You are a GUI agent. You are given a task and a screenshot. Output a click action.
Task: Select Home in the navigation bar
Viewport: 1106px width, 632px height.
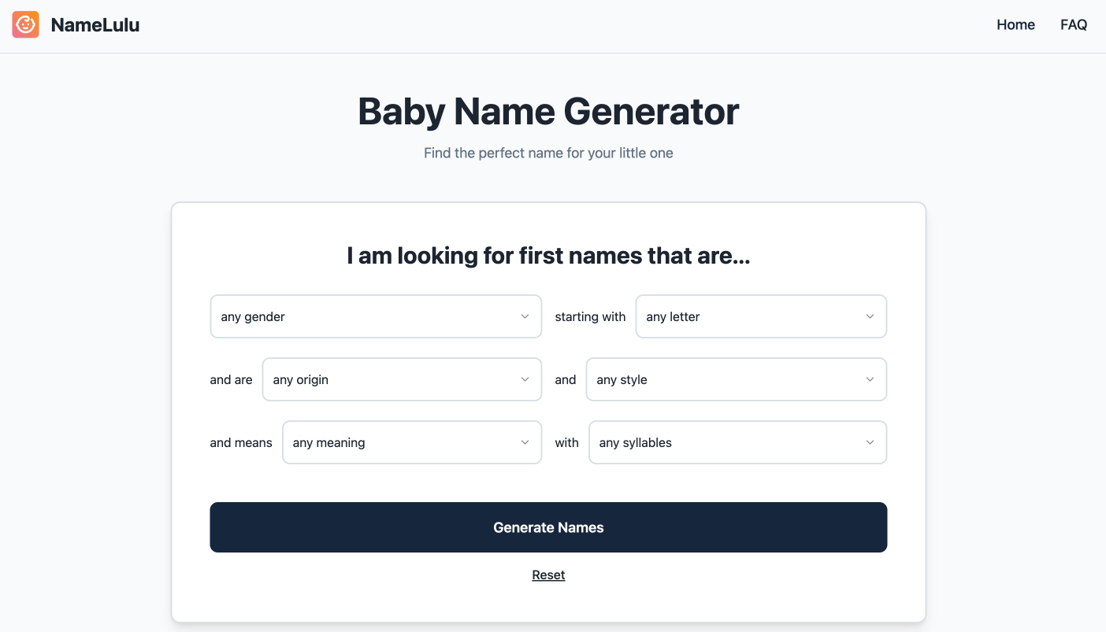(x=1015, y=24)
